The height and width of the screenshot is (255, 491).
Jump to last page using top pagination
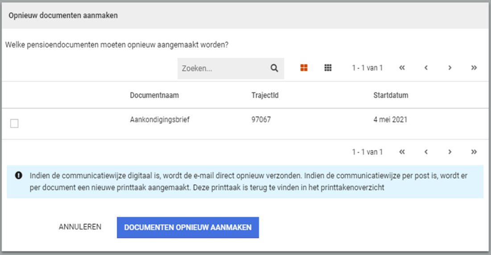tap(474, 68)
